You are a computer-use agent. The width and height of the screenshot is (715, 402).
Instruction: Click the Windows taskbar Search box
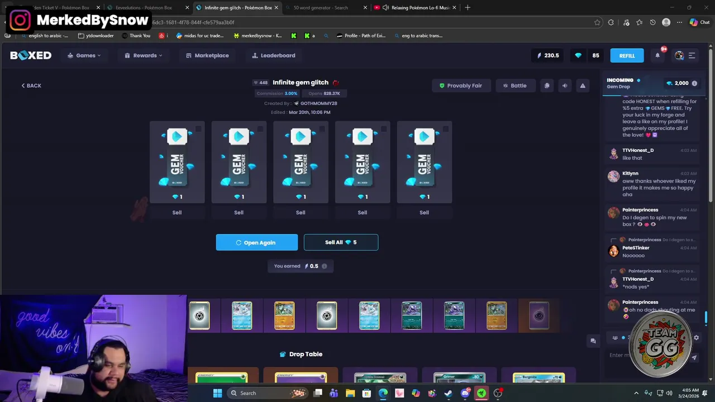tap(266, 393)
